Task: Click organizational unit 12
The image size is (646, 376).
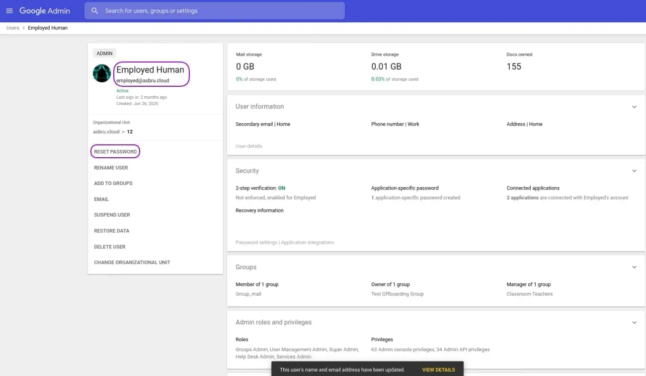Action: coord(130,132)
